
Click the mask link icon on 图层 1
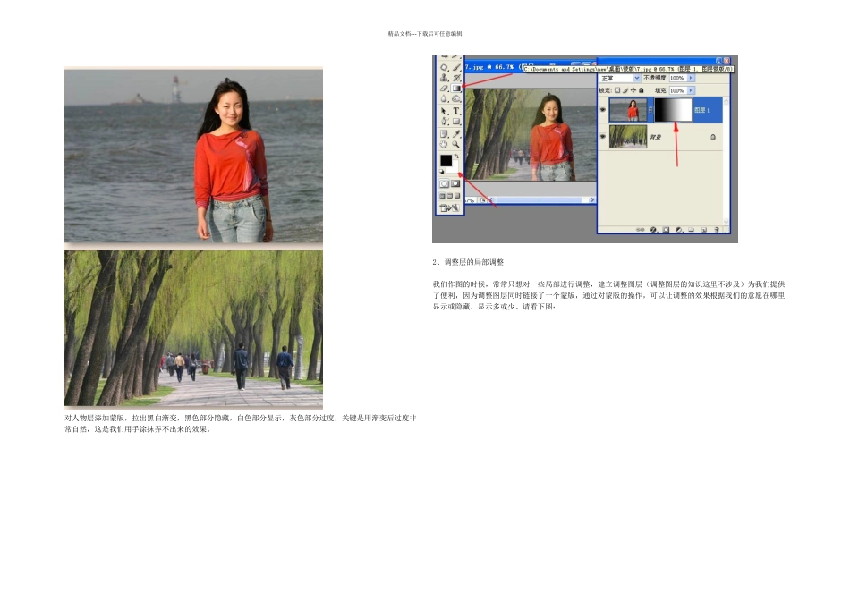coord(650,110)
